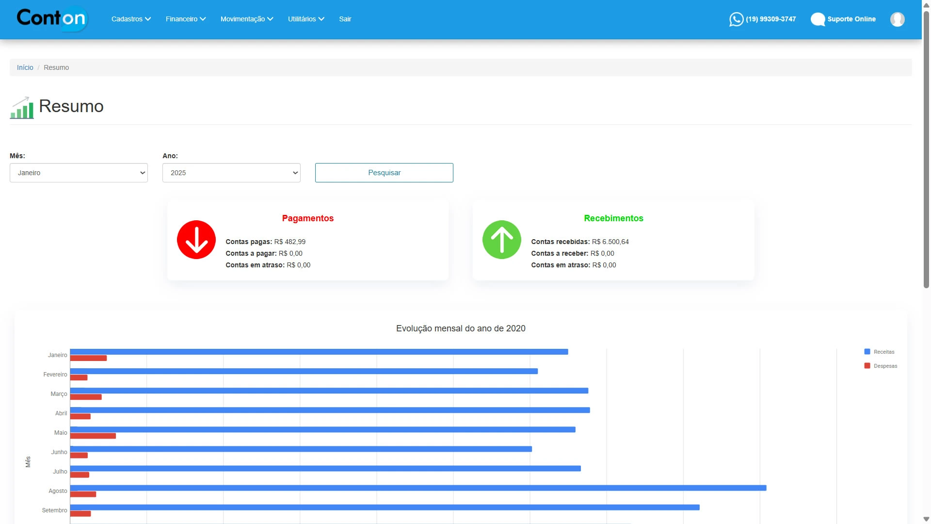The height and width of the screenshot is (524, 931).
Task: Click the Suporte Online chat bubble icon
Action: [818, 19]
